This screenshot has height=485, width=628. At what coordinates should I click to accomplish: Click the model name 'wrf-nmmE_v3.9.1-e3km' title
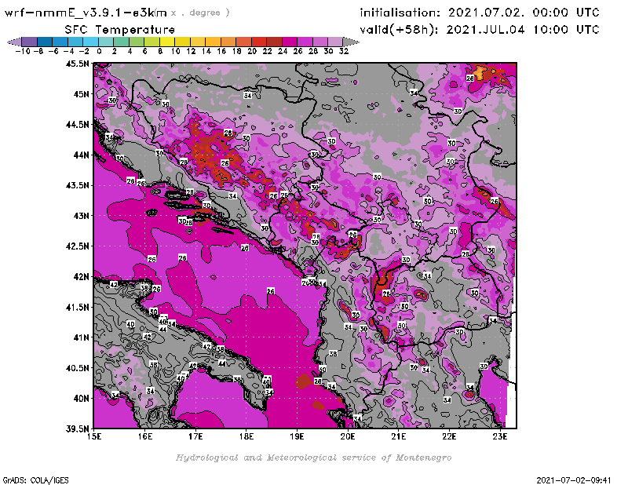coord(86,13)
